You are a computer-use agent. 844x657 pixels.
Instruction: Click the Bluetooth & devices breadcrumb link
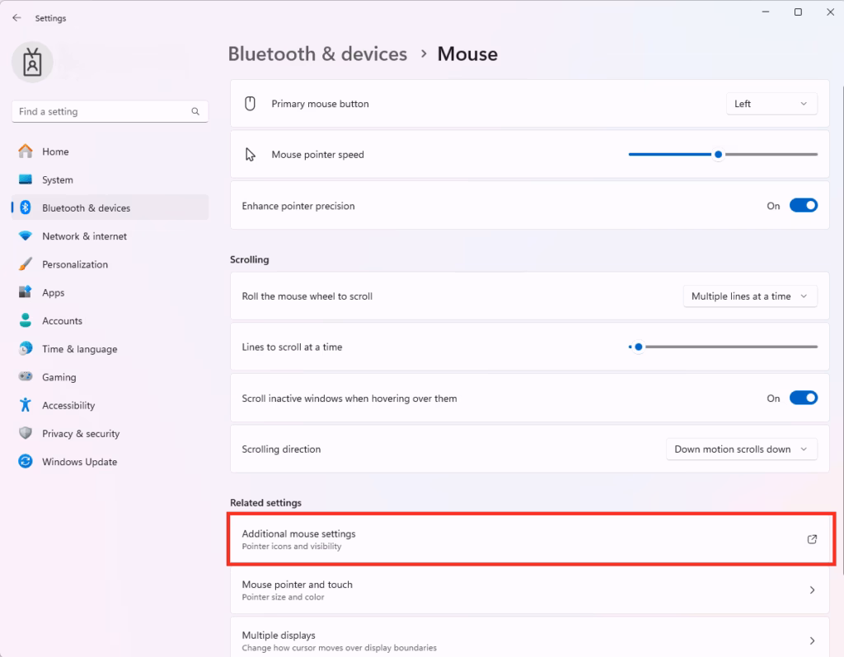click(x=317, y=54)
